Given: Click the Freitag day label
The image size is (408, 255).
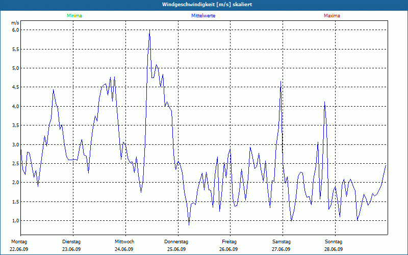Looking at the screenshot, I should click(x=229, y=242).
